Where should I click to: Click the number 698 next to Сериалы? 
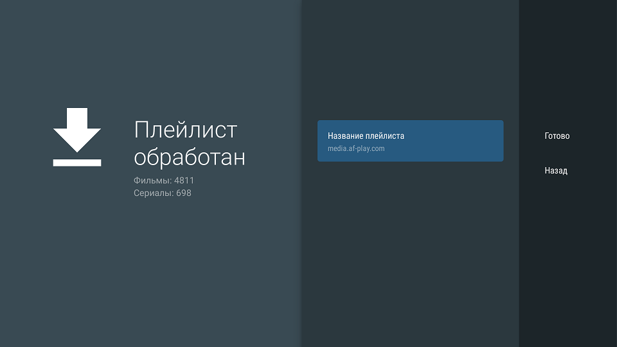183,193
